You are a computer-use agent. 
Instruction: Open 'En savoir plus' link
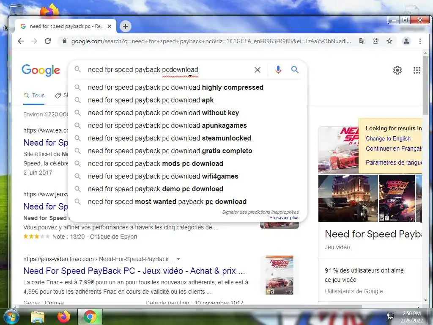pyautogui.click(x=284, y=218)
